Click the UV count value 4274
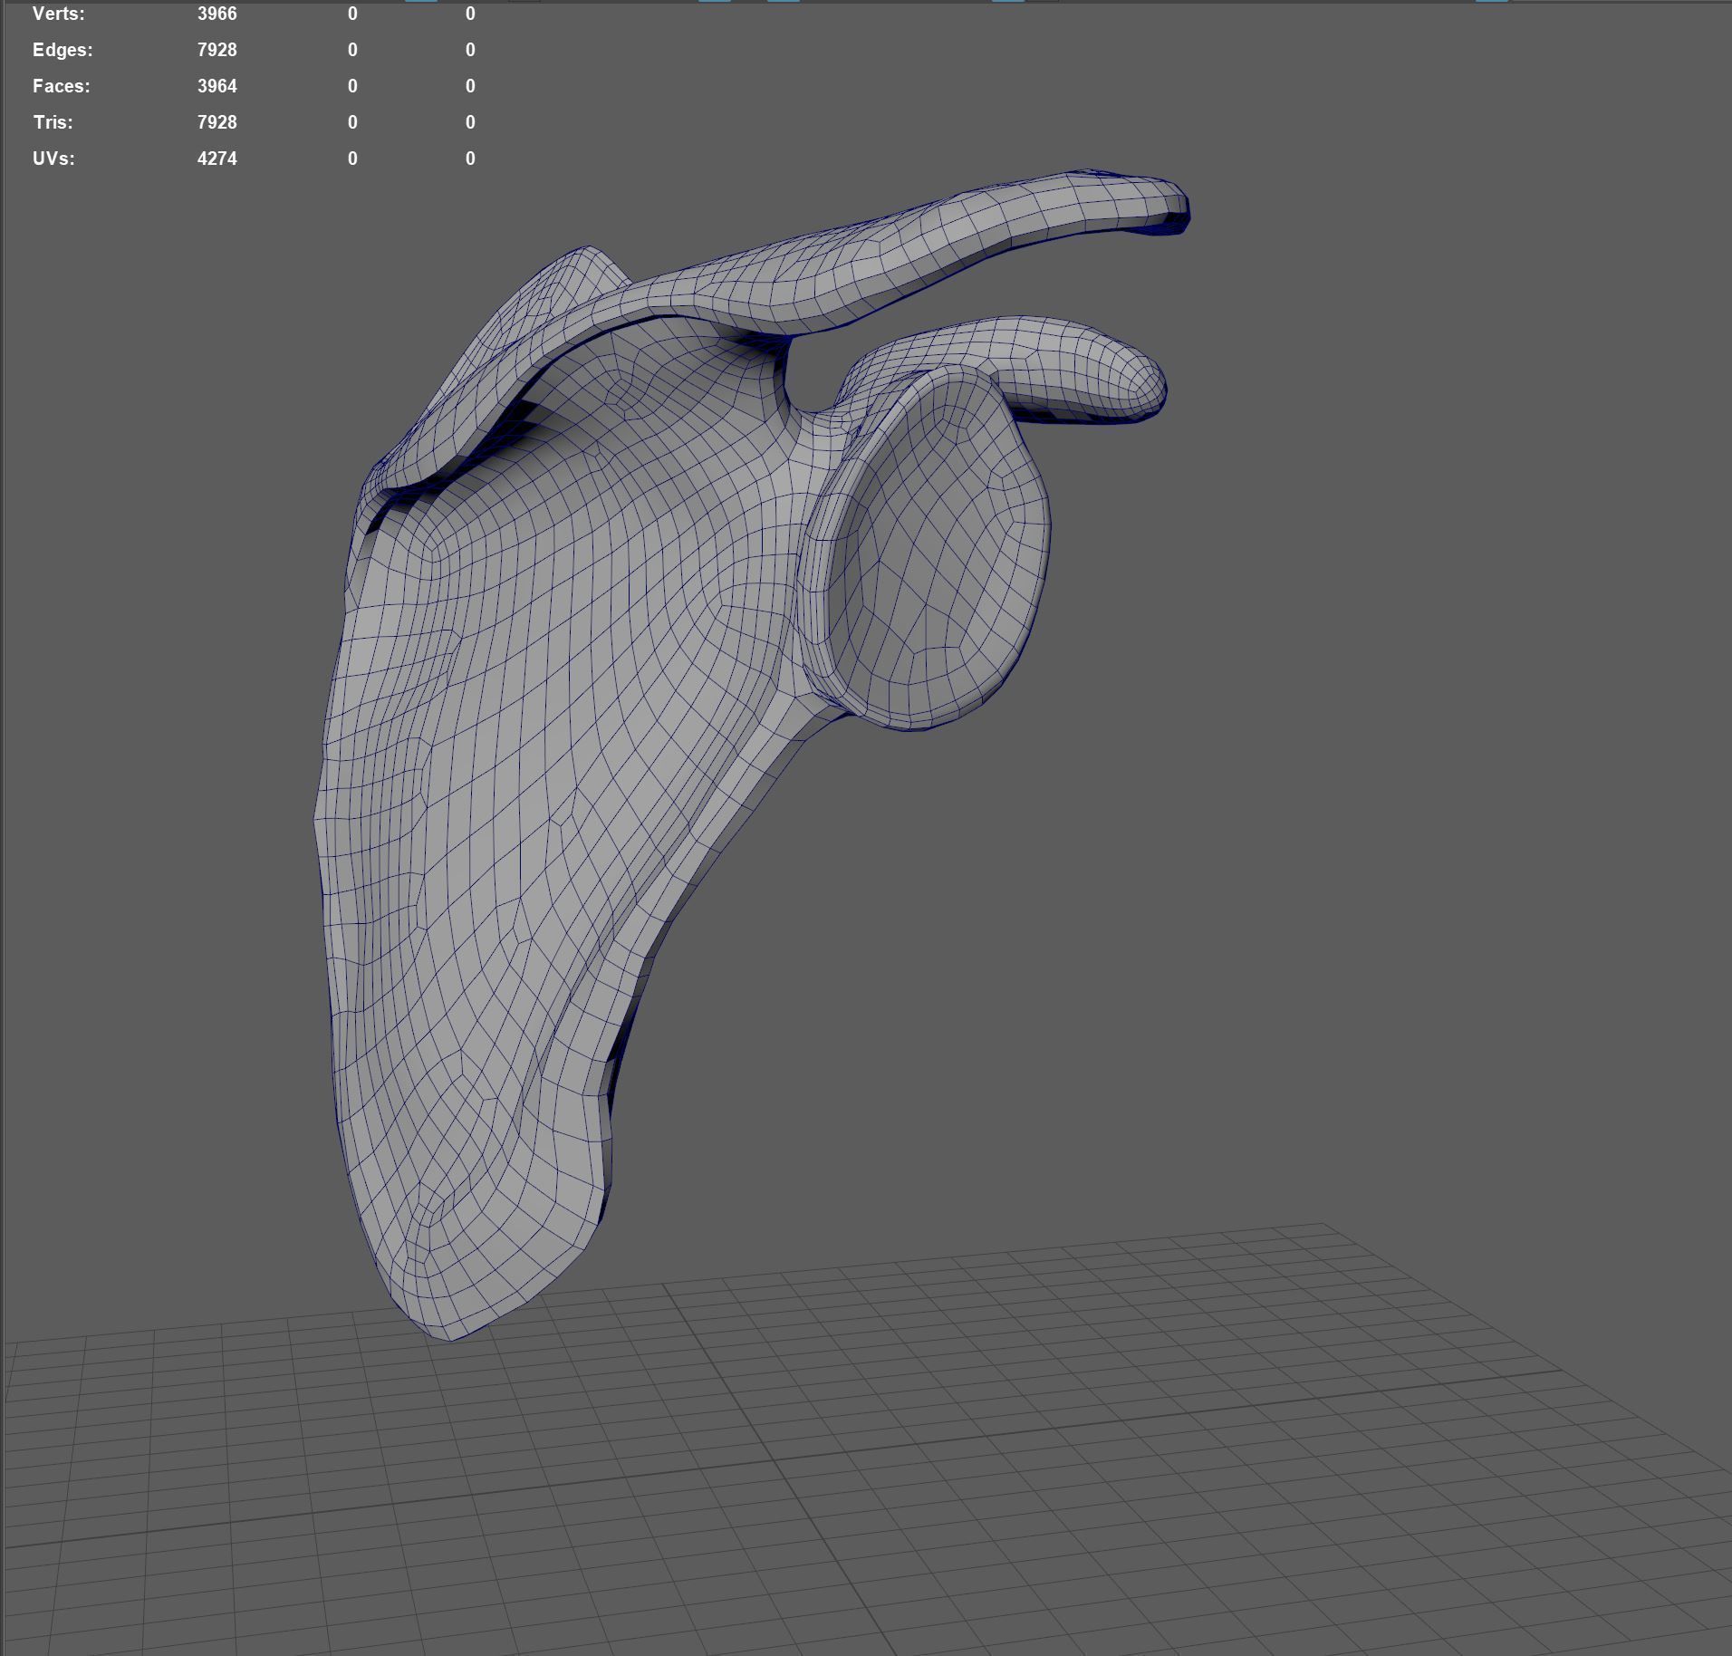Viewport: 1732px width, 1656px height. (217, 159)
